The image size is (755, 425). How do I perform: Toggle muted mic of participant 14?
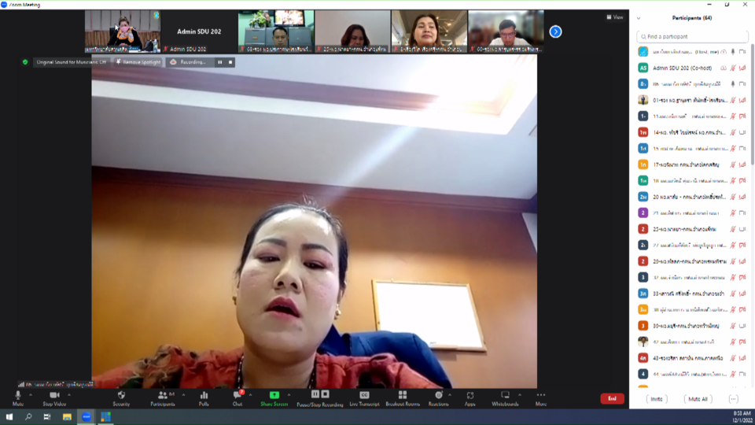point(733,132)
